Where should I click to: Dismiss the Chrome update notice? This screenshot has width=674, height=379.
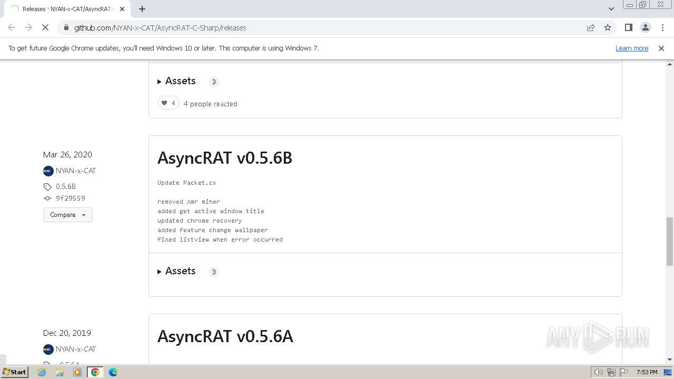(661, 48)
